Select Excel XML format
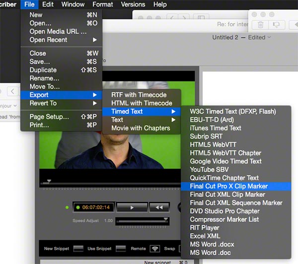Image resolution: width=298 pixels, height=264 pixels. pos(236,236)
